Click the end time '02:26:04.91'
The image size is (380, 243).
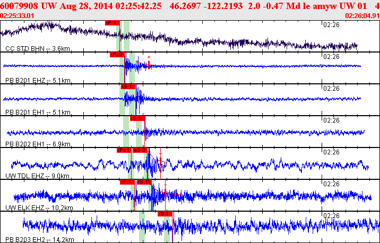coord(362,16)
